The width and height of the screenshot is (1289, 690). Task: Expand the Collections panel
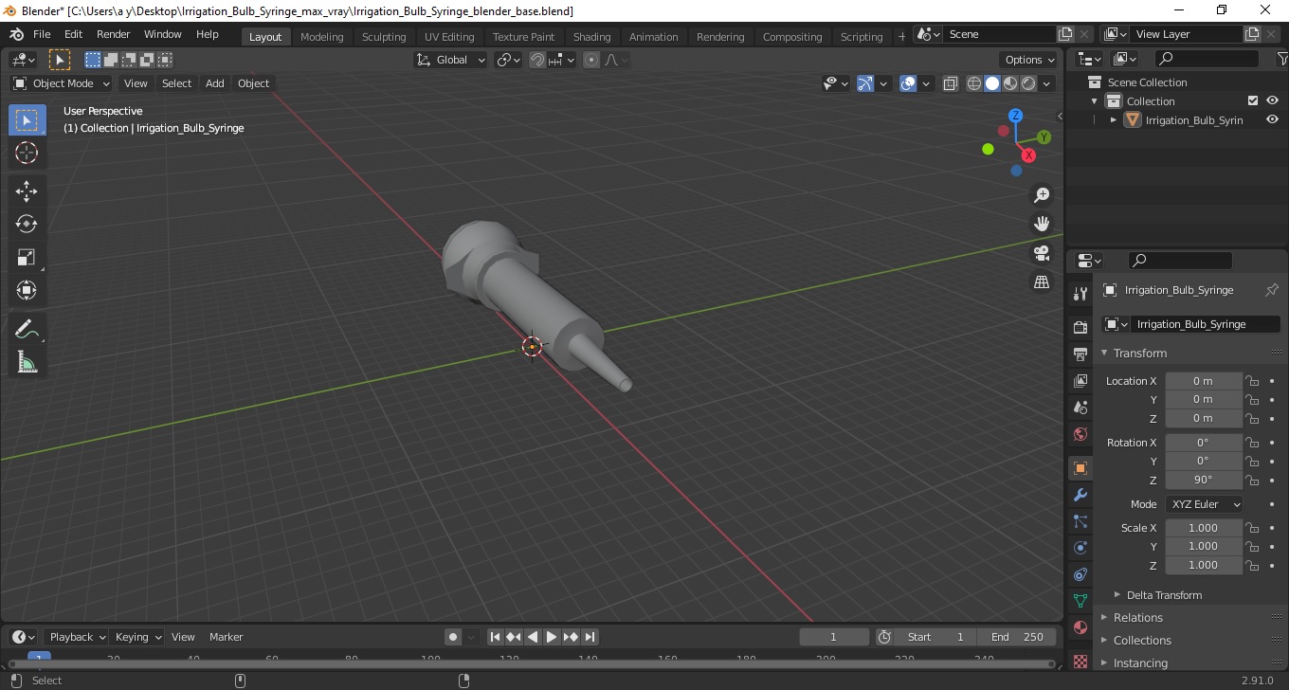pos(1142,640)
